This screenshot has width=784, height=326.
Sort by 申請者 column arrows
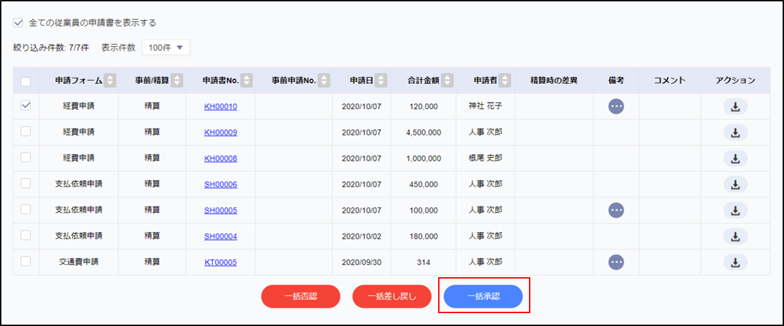[x=505, y=81]
